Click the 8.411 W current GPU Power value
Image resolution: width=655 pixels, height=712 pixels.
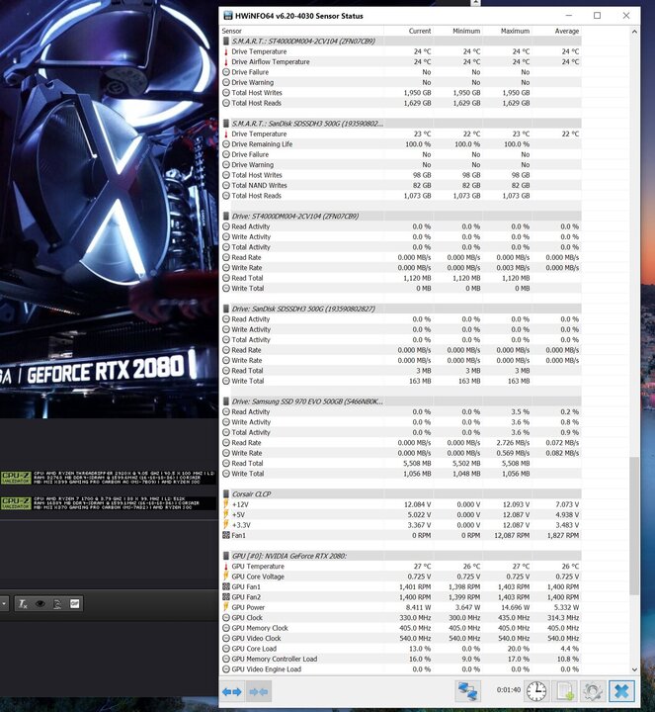click(x=419, y=607)
